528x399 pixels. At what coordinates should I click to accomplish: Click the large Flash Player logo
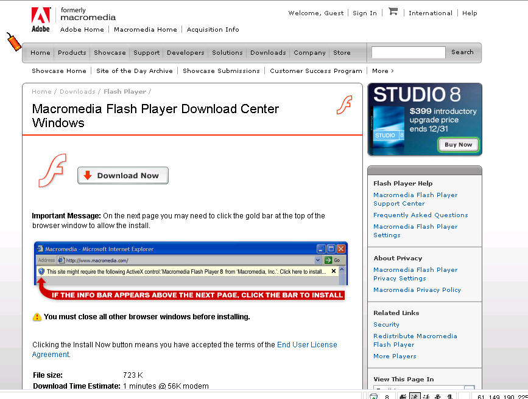52,170
